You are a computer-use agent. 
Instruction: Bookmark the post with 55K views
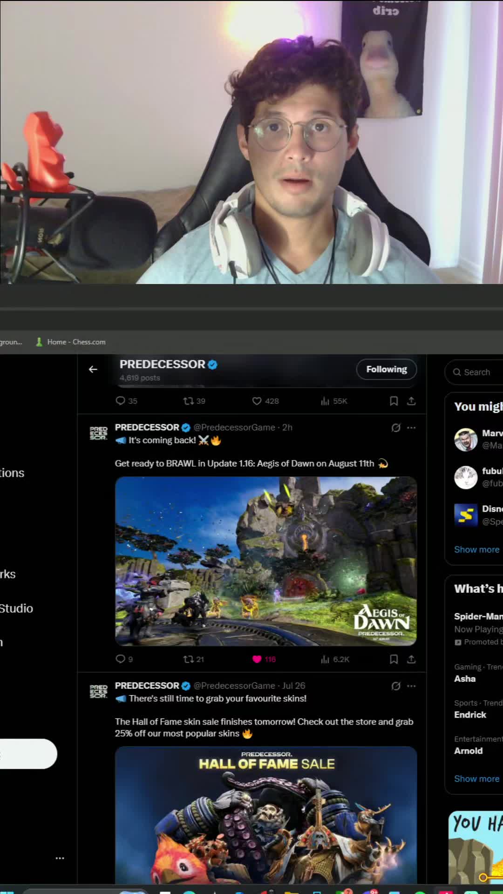(394, 401)
